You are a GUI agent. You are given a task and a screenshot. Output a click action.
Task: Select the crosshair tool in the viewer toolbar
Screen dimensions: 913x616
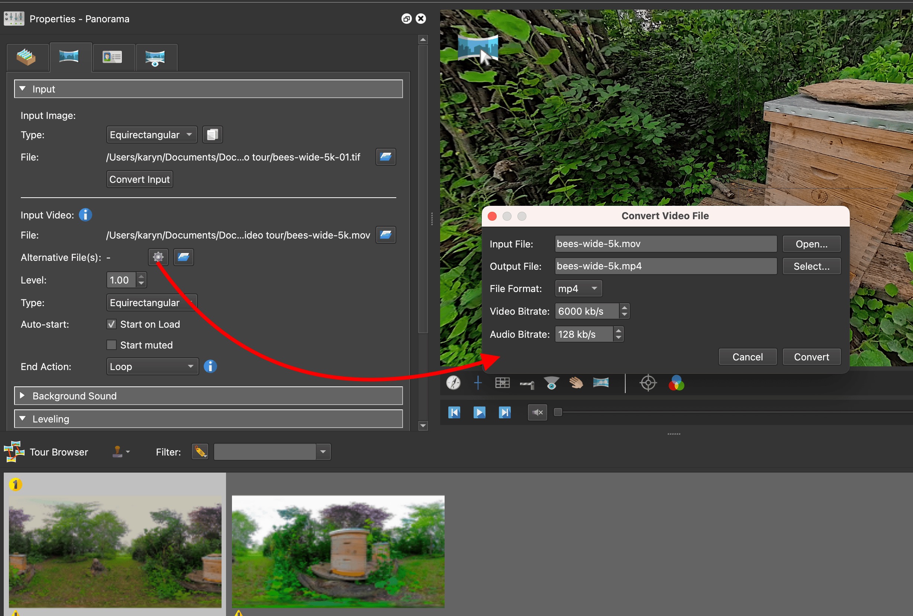coord(478,383)
